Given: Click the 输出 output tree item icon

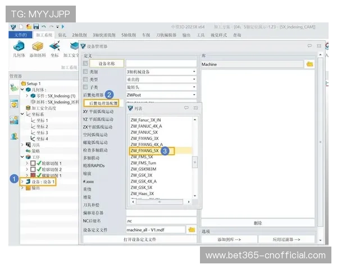Looking at the screenshot, I should [28, 188].
